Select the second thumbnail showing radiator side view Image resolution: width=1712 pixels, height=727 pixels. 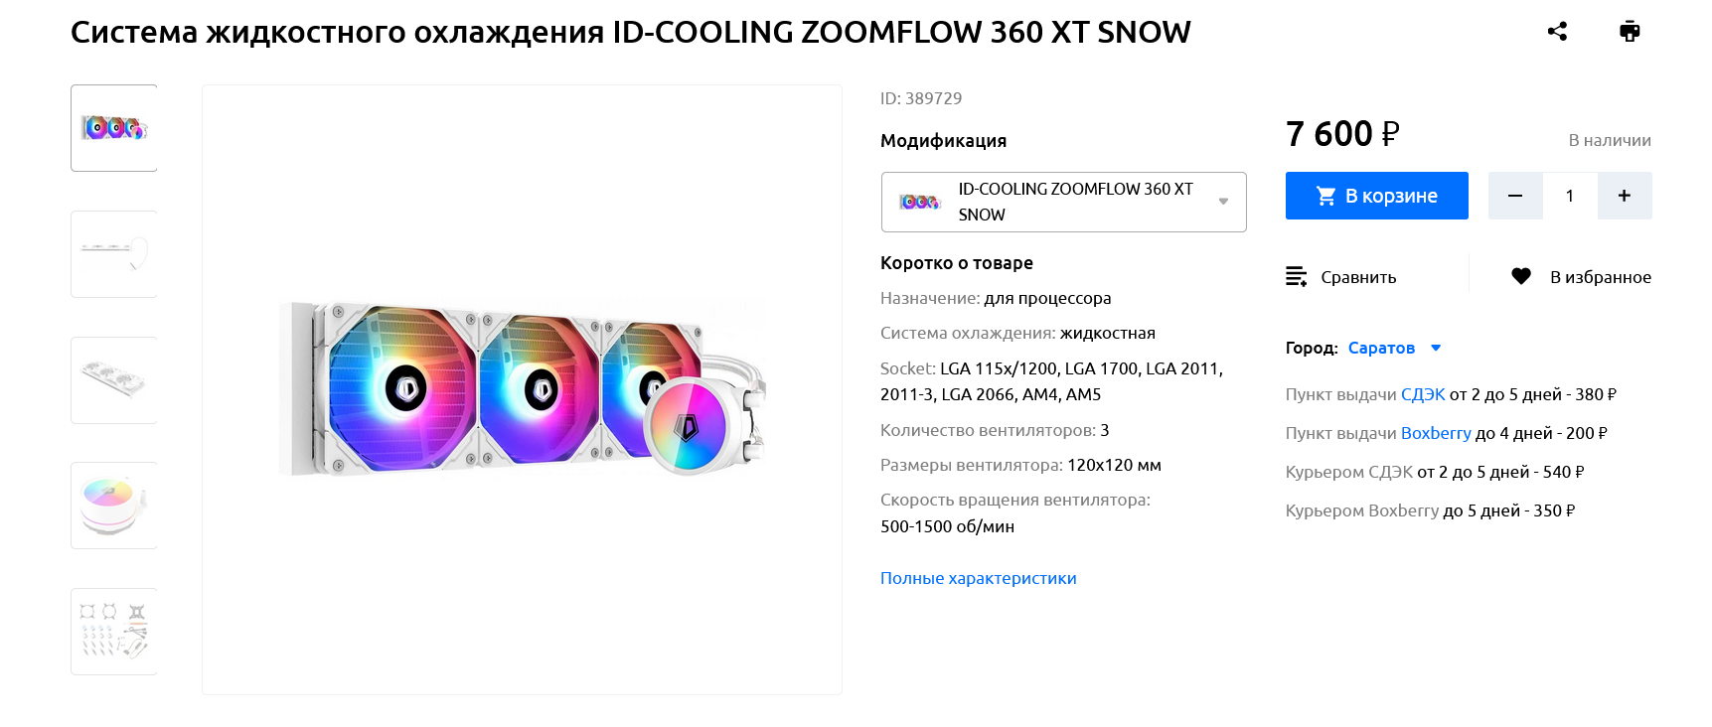click(x=114, y=254)
